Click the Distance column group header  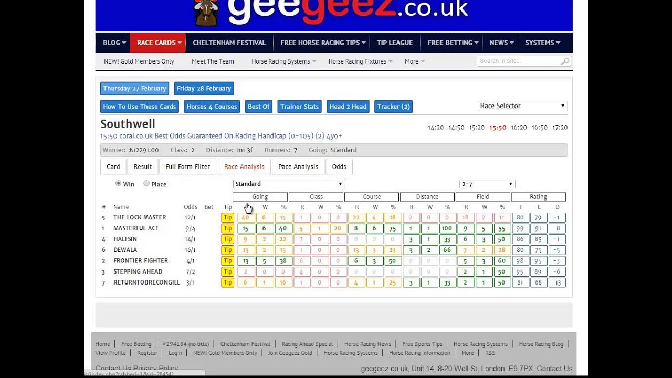tap(427, 197)
